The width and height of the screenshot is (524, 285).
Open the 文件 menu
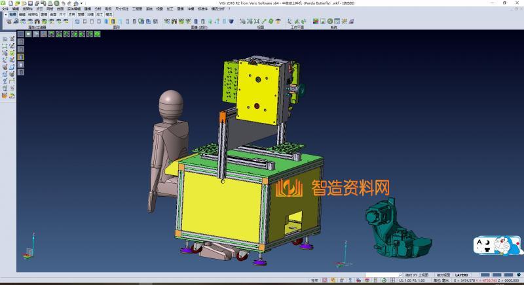[5, 9]
